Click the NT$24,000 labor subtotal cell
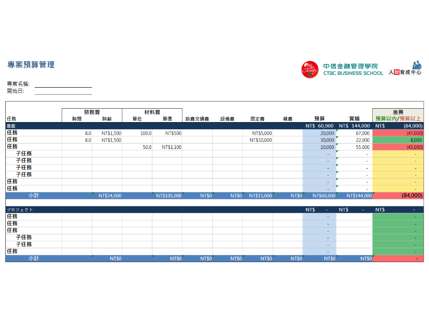Viewport: 429px width, 322px height. (107, 195)
